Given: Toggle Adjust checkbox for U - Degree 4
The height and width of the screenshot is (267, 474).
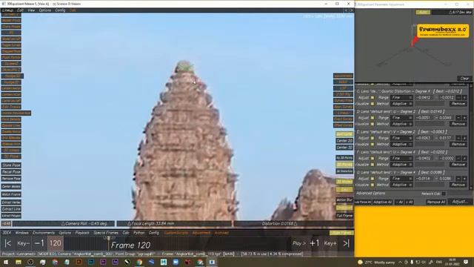Looking at the screenshot, I should (x=373, y=158).
